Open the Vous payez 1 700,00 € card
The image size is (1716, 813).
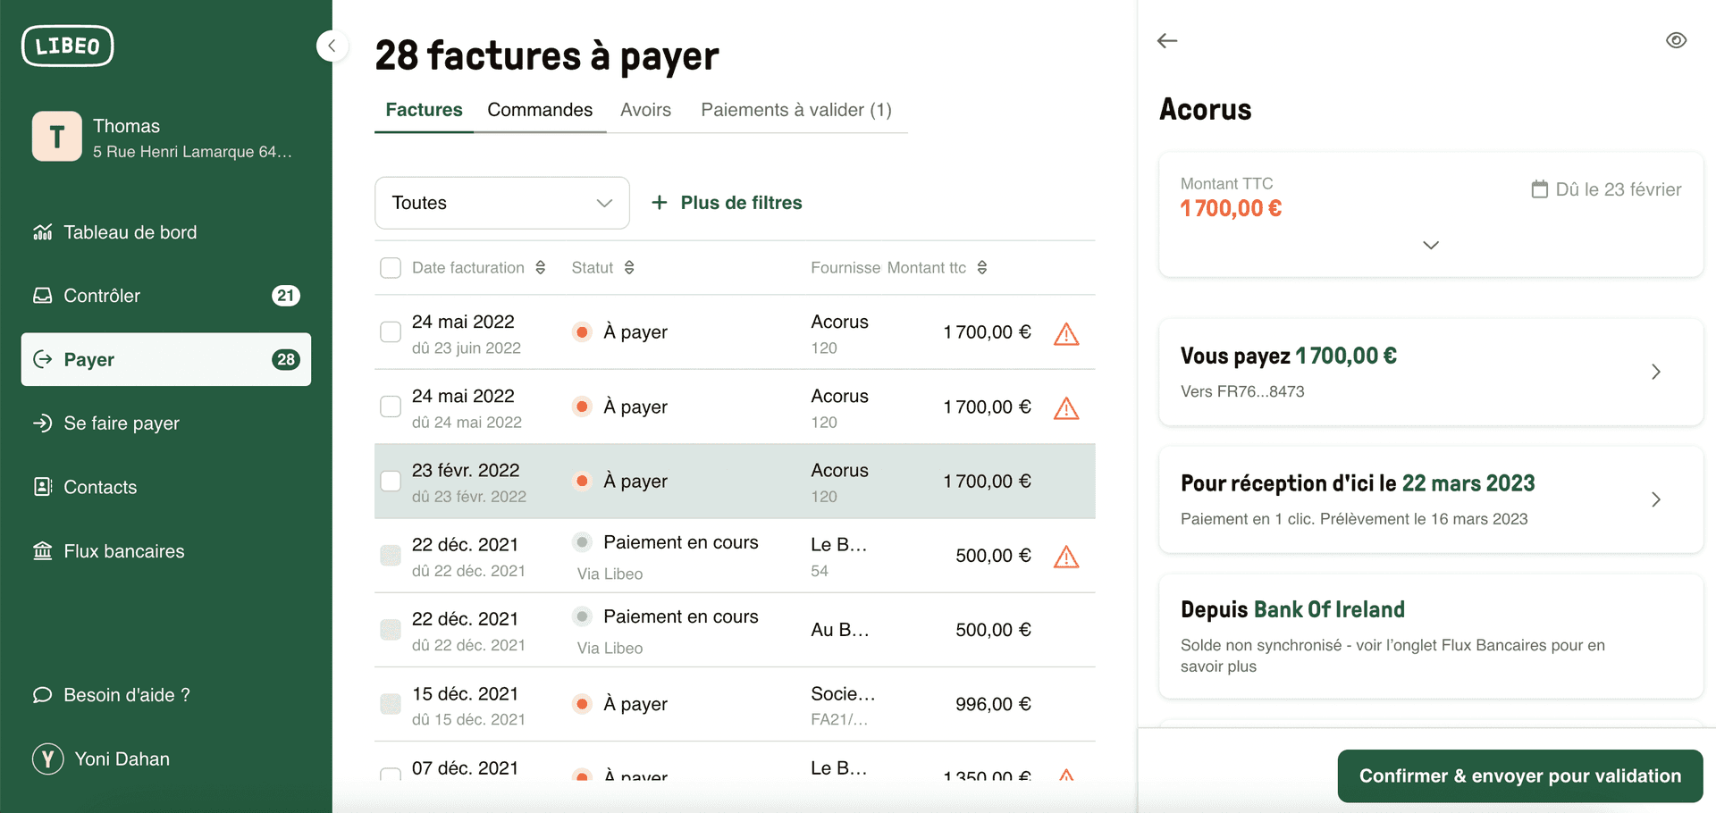click(x=1430, y=372)
